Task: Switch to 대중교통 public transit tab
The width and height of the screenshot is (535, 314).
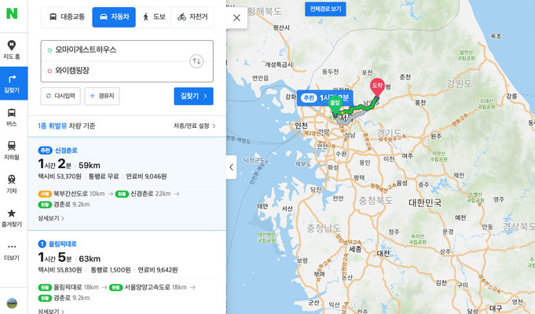Action: (x=67, y=16)
